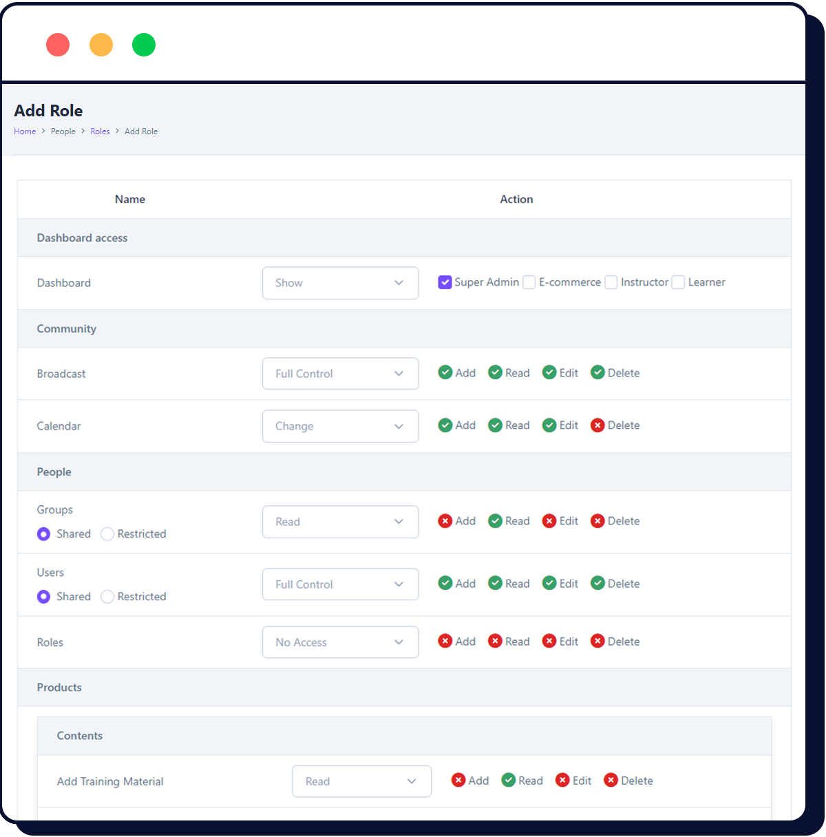The width and height of the screenshot is (826, 837).
Task: Click the green Read permission for Groups
Action: 496,521
